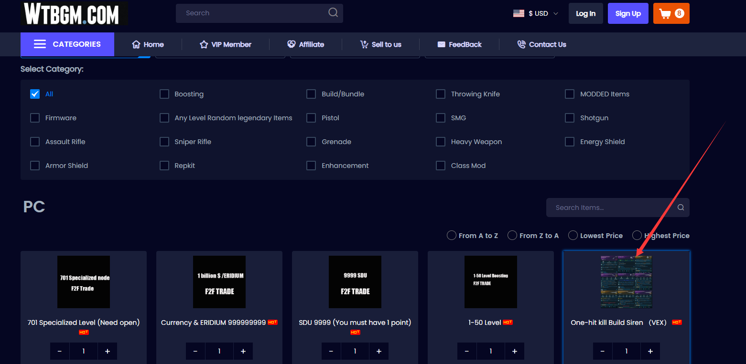Select the Lowest Price sort option

573,236
